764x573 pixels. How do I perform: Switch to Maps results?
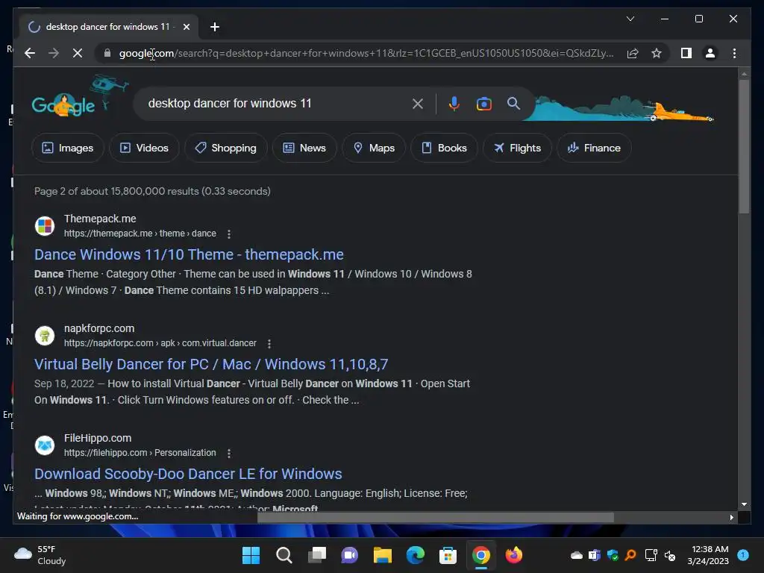pyautogui.click(x=374, y=148)
